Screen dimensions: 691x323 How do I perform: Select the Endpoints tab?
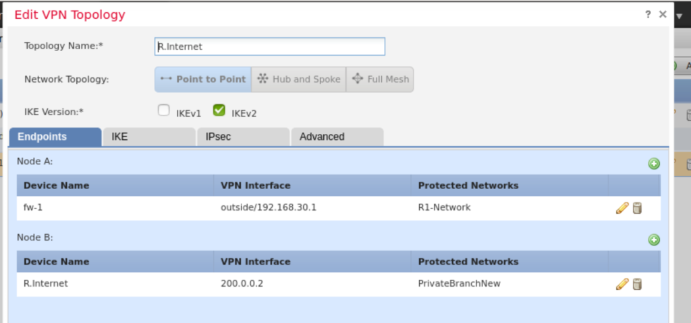click(55, 137)
